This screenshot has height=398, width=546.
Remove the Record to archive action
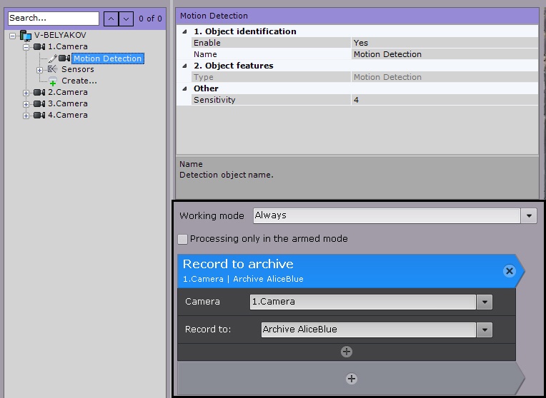[509, 270]
